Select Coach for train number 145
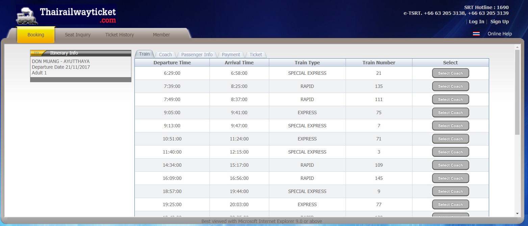528x226 pixels. pos(450,178)
